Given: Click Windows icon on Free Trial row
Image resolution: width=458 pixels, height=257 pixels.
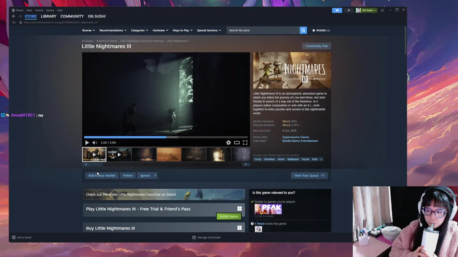Looking at the screenshot, I should click(239, 208).
